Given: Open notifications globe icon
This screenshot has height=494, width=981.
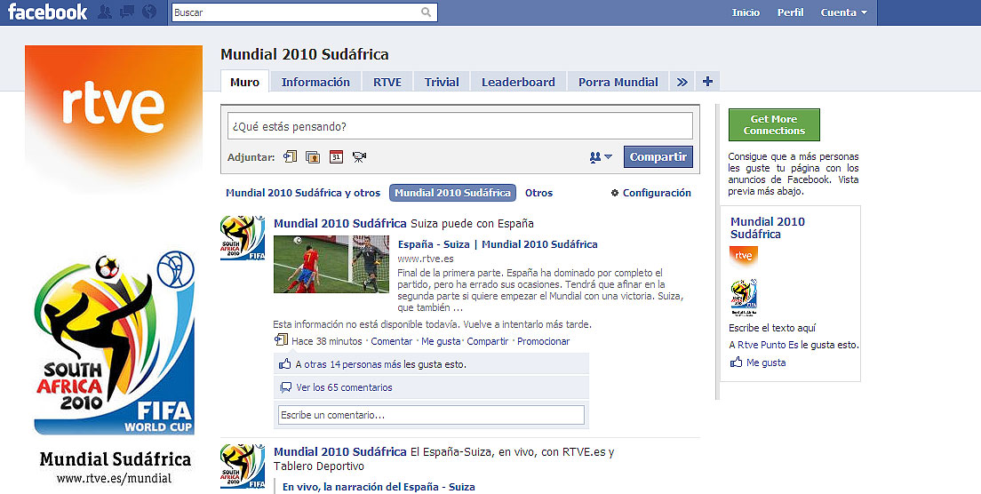Looking at the screenshot, I should coord(148,12).
